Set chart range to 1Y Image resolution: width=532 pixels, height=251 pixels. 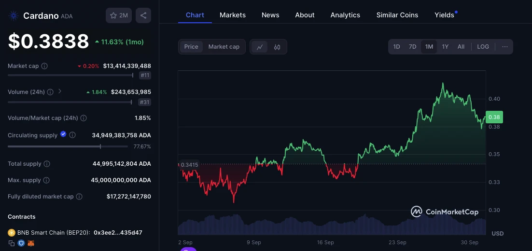click(x=445, y=47)
